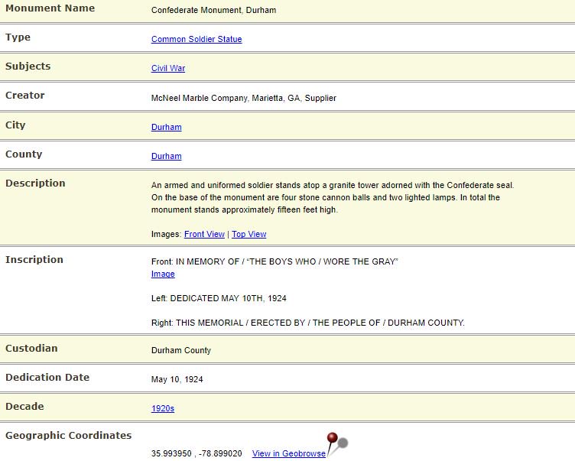Click the red pushpin map icon
This screenshot has height=461, width=575.
tap(336, 443)
